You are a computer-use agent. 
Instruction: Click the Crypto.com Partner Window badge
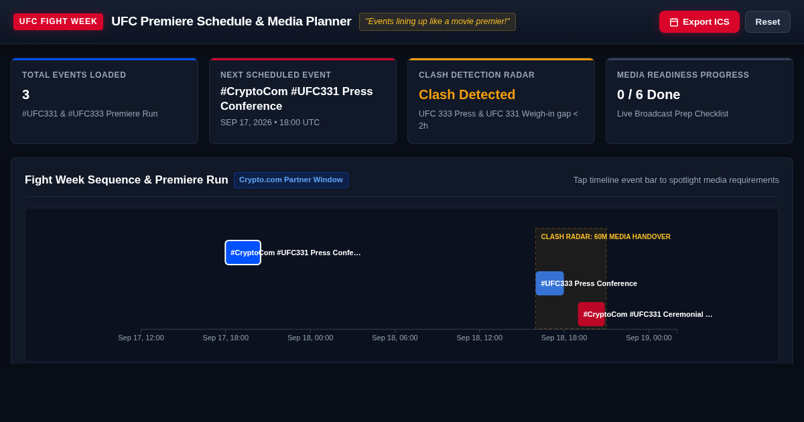point(291,180)
